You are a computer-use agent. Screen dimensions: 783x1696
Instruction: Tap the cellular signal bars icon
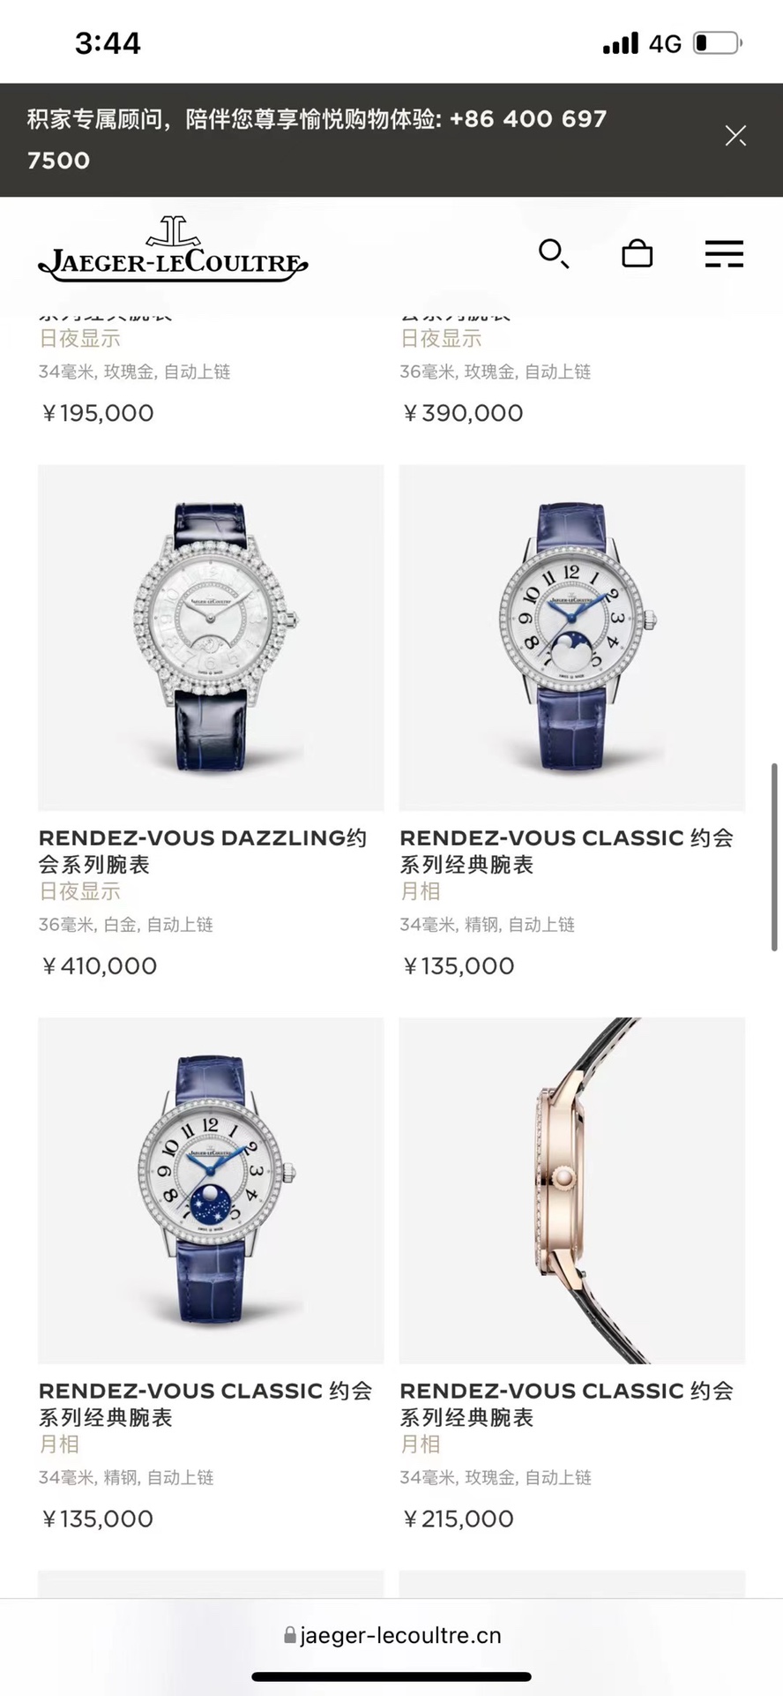tap(621, 43)
